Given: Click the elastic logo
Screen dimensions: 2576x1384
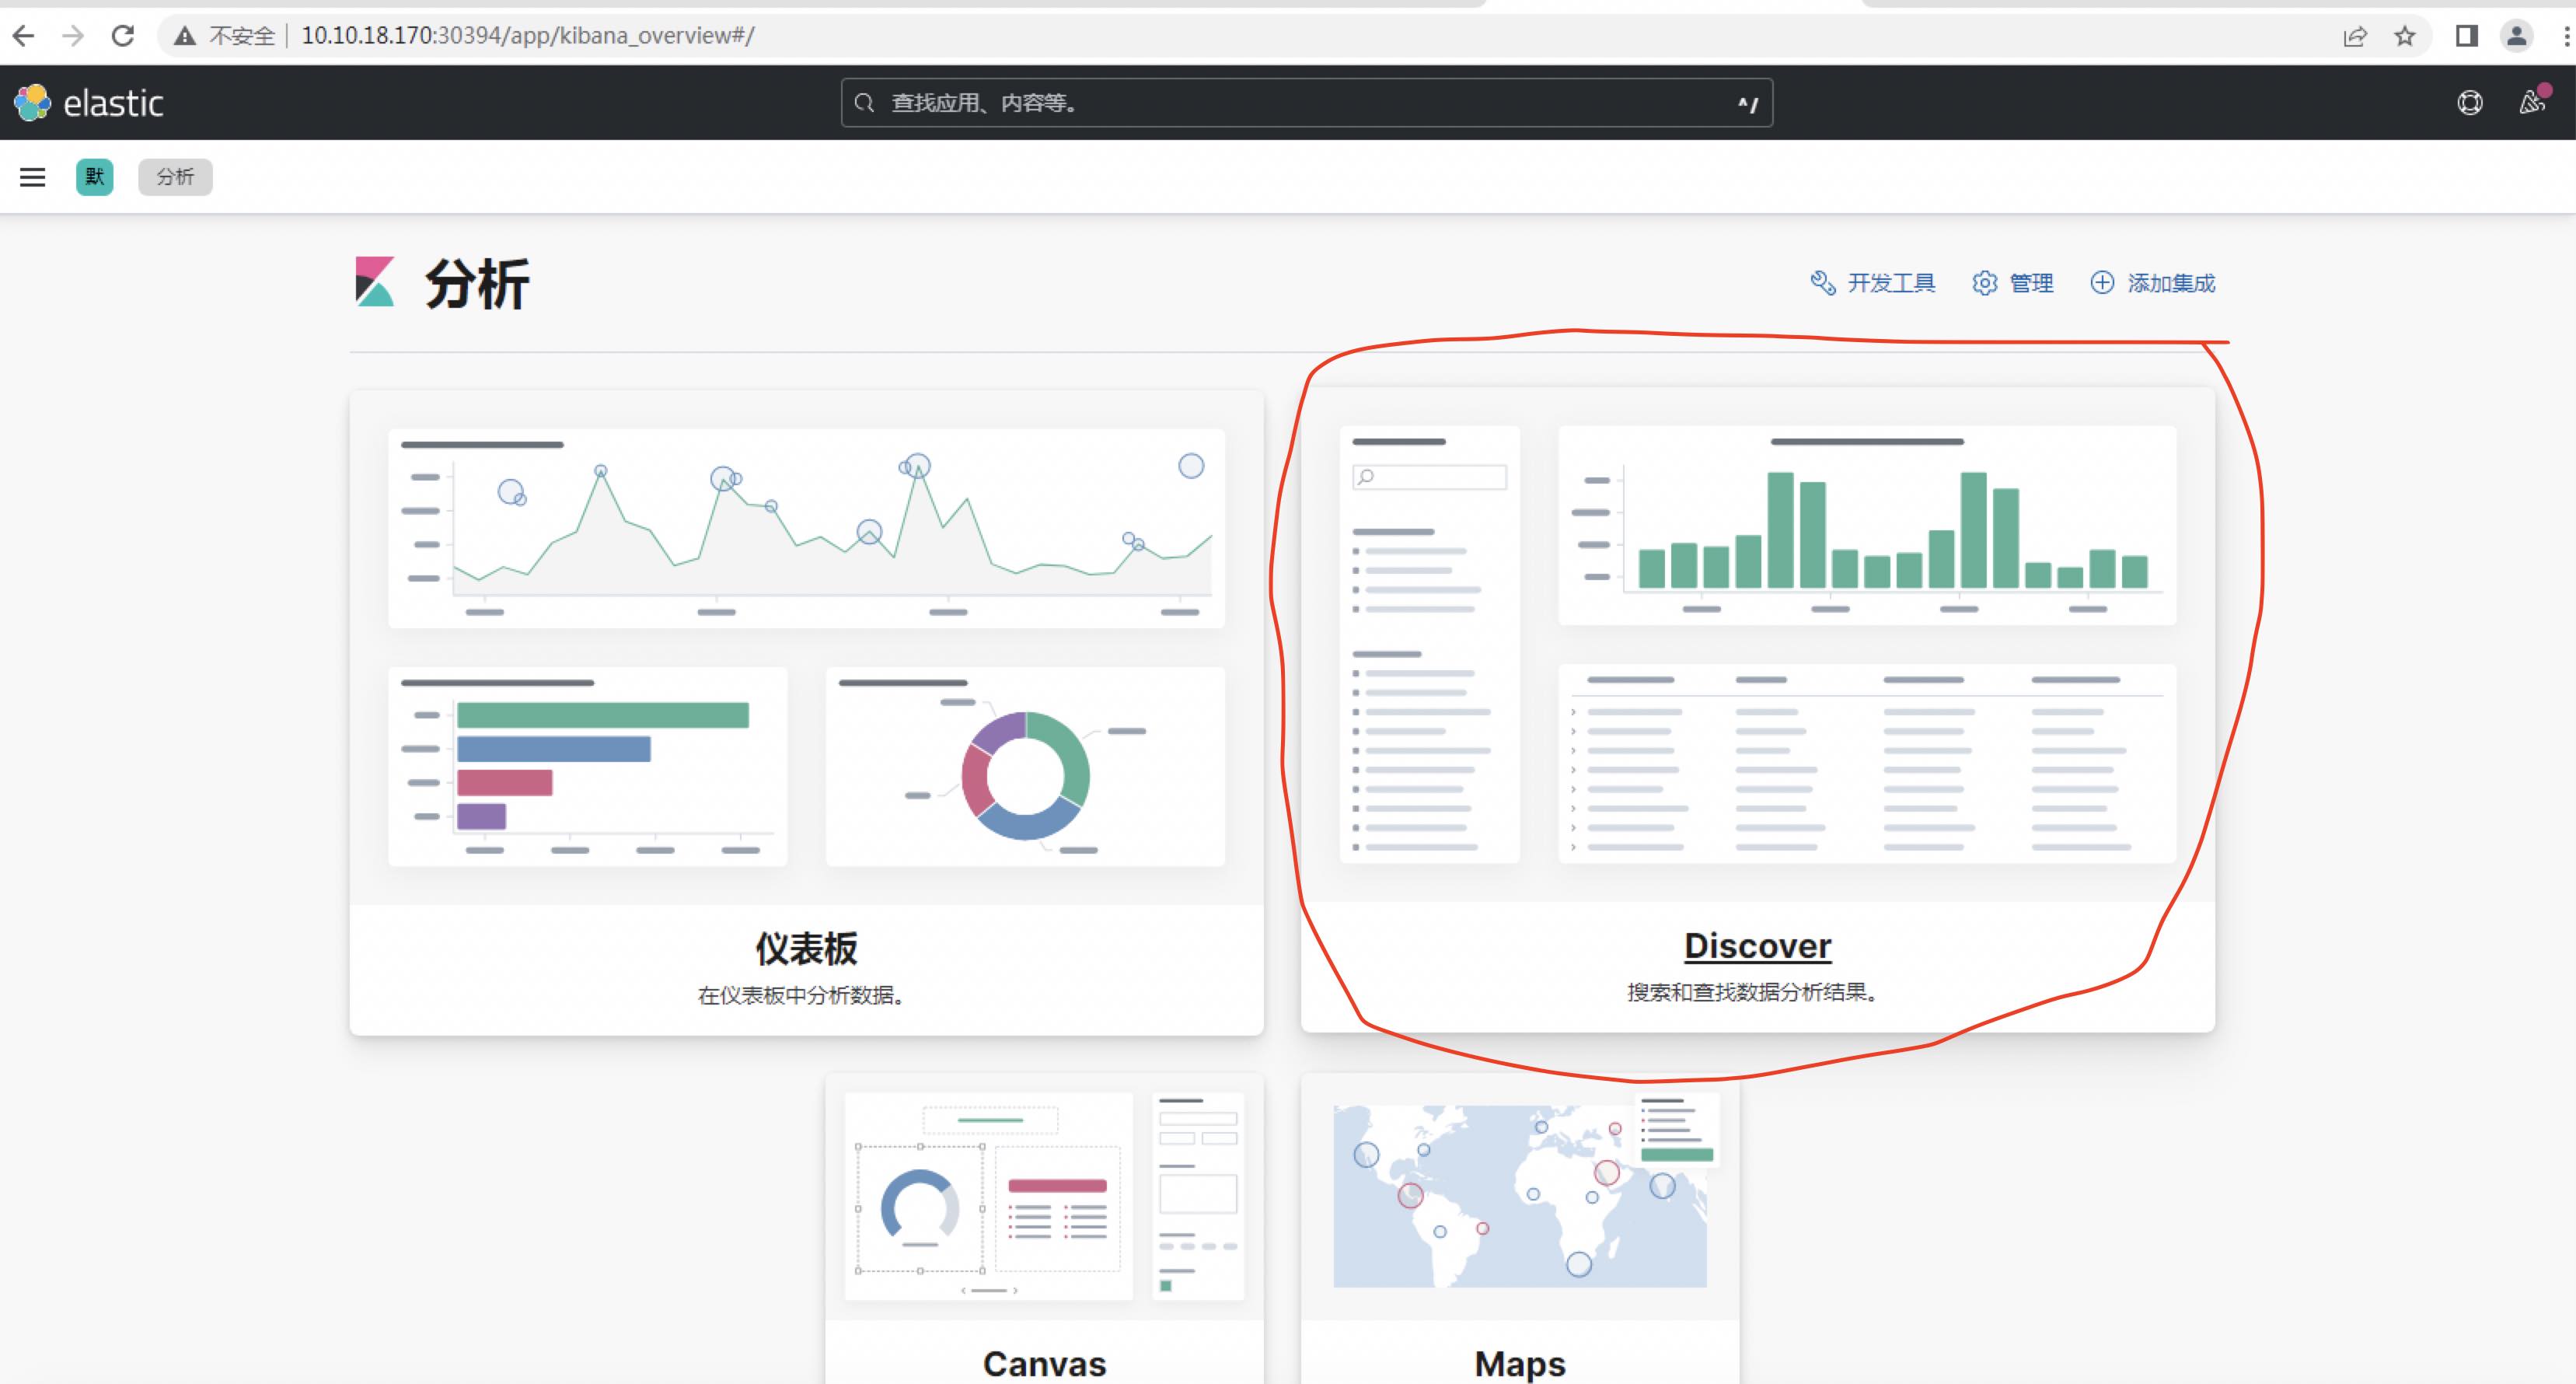Looking at the screenshot, I should tap(89, 103).
